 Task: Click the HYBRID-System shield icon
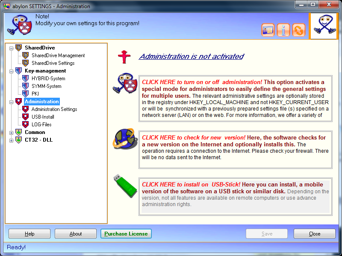pos(26,79)
